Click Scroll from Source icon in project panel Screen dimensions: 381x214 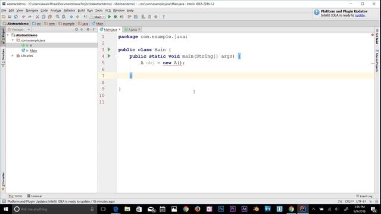pos(77,29)
